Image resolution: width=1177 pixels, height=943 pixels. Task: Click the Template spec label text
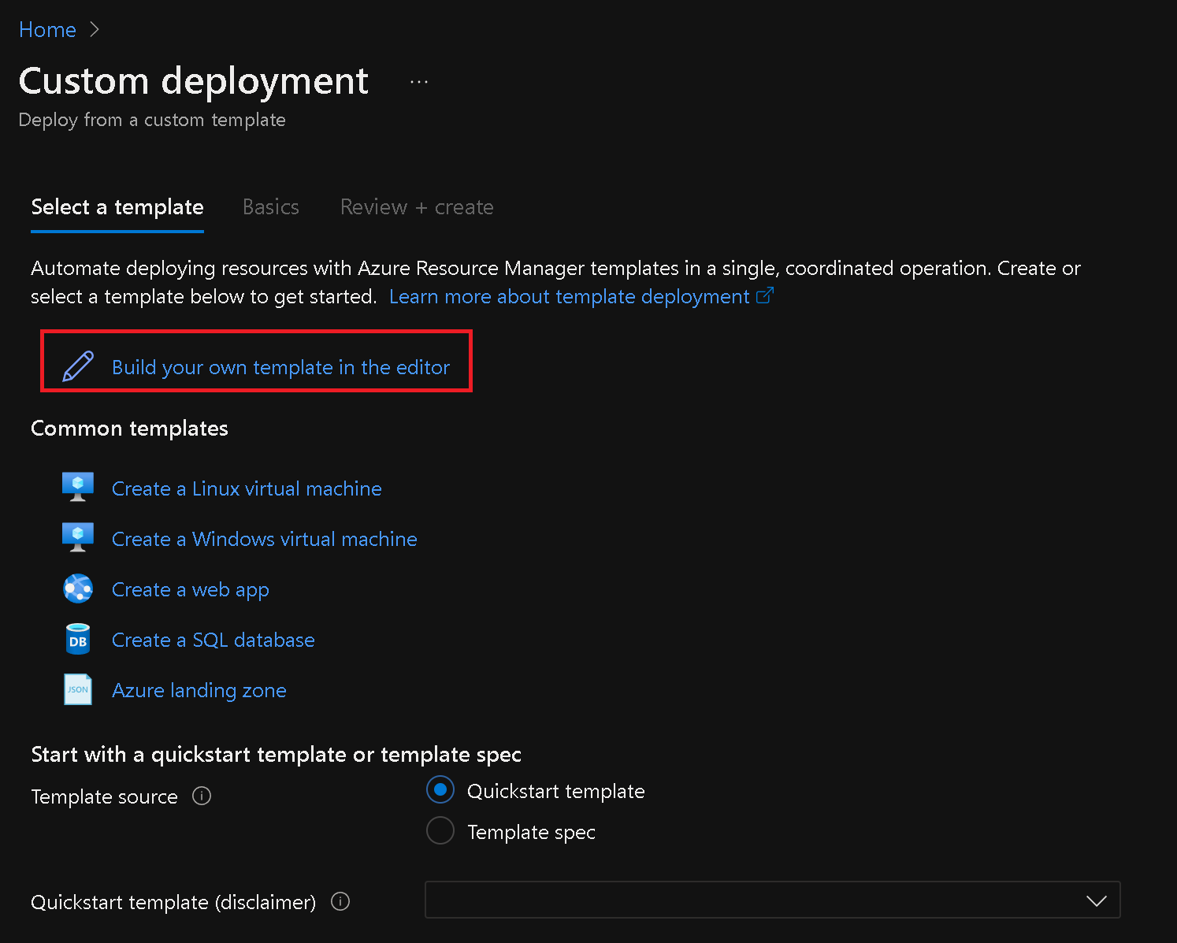(531, 832)
